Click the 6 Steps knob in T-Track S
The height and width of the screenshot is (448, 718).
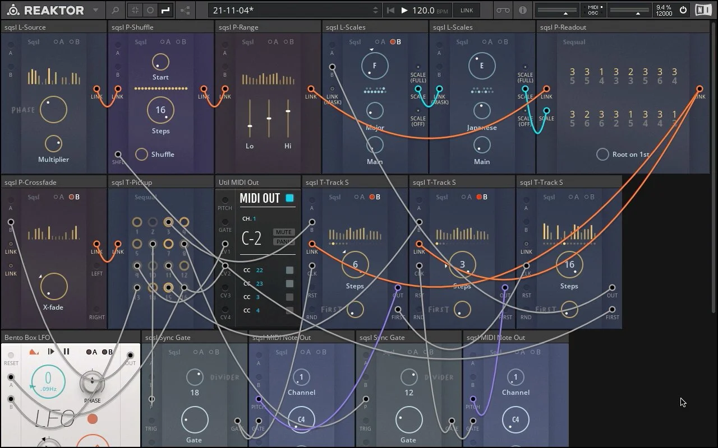[x=355, y=265]
